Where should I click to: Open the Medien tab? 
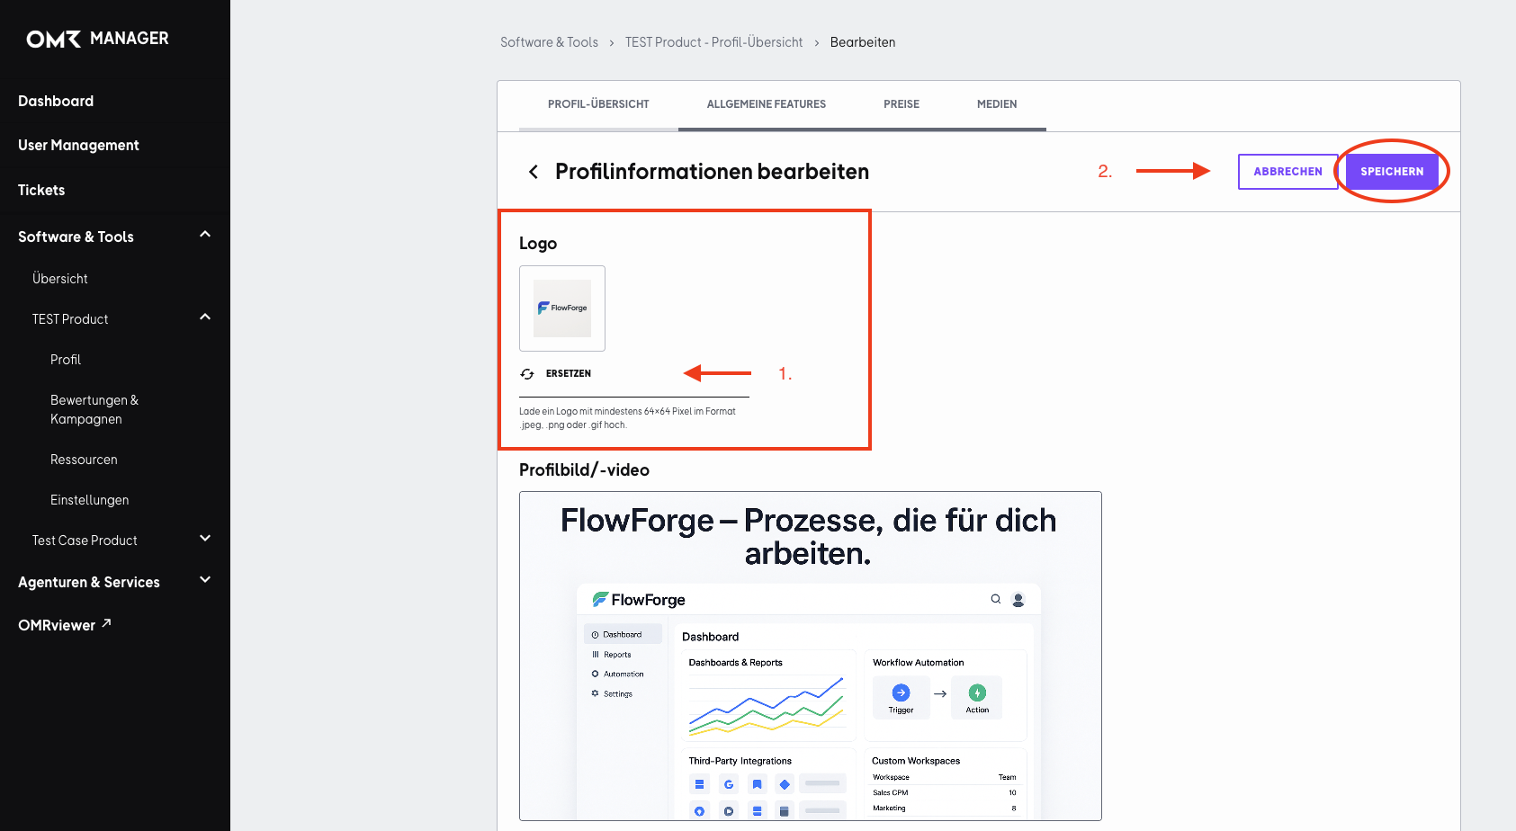coord(997,104)
